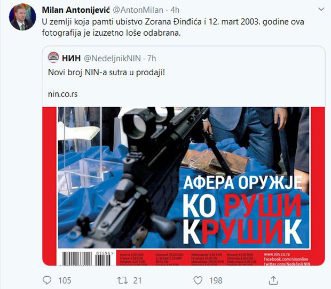Image resolution: width=331 pixels, height=289 pixels.
Task: Click the 105 replies count
Action: click(65, 280)
